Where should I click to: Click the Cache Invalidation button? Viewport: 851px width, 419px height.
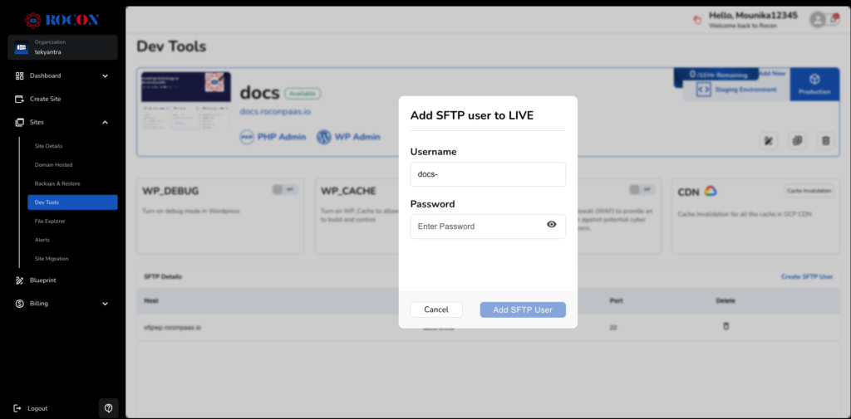coord(809,191)
